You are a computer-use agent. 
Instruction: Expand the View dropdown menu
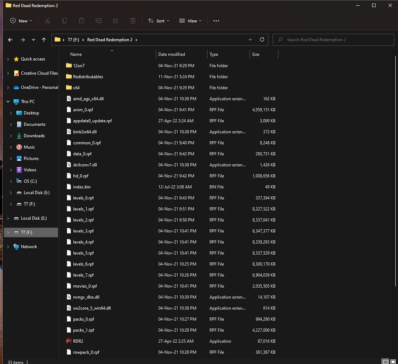[x=190, y=21]
